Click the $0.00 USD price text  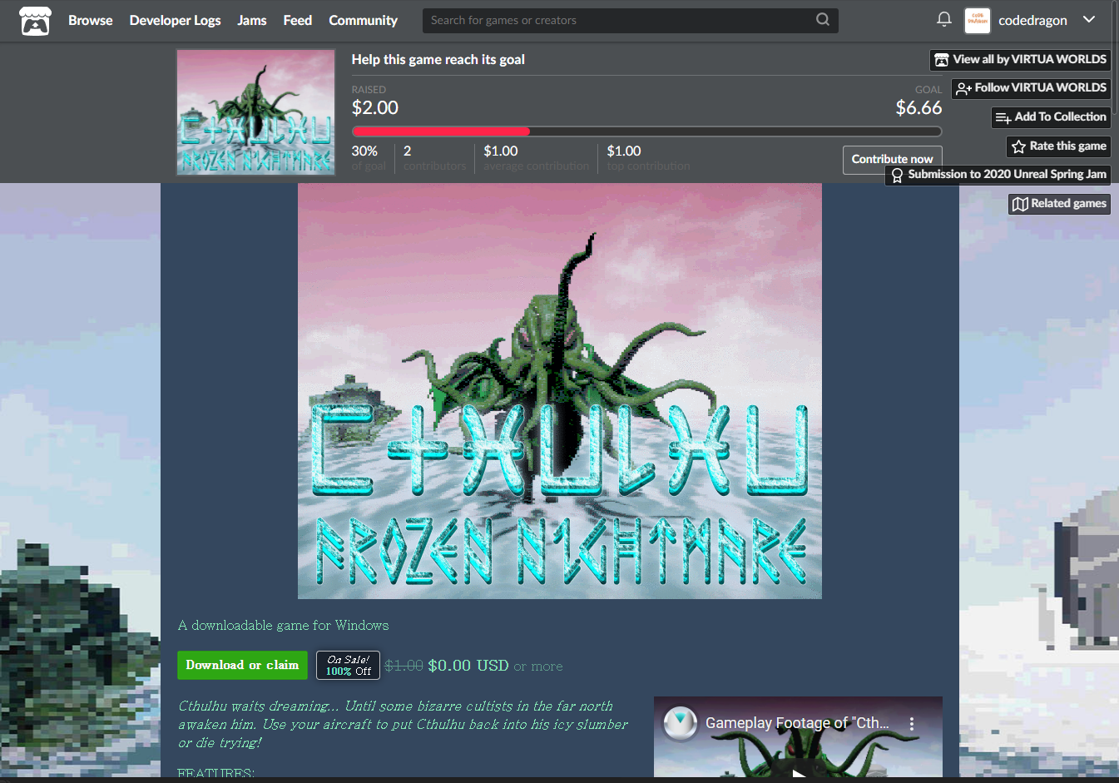[468, 666]
